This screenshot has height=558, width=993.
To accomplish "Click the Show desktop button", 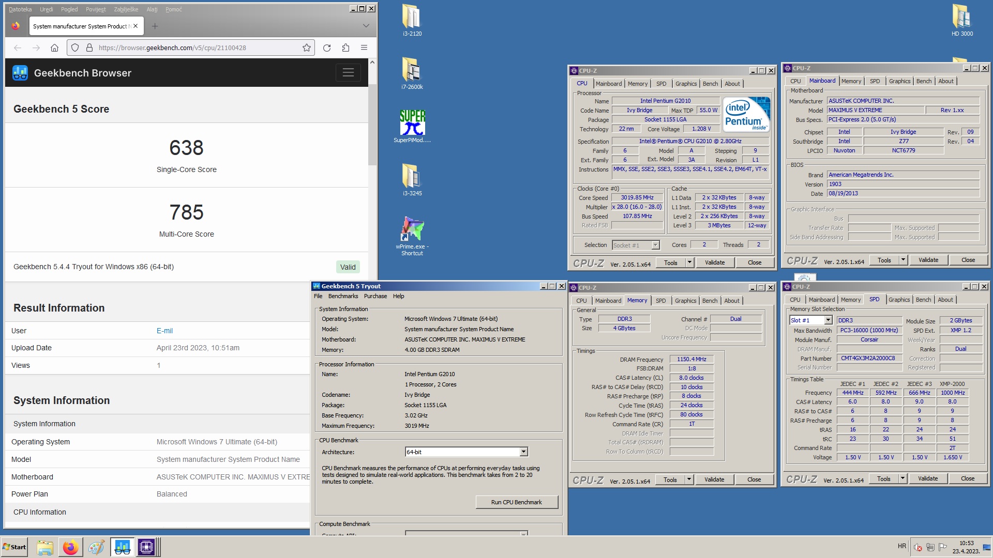I will 987,547.
